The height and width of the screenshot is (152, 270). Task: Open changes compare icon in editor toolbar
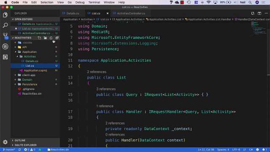click(x=253, y=13)
